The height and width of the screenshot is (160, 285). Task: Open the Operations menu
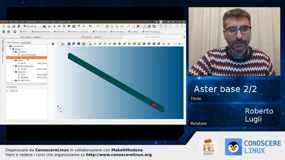(x=32, y=22)
